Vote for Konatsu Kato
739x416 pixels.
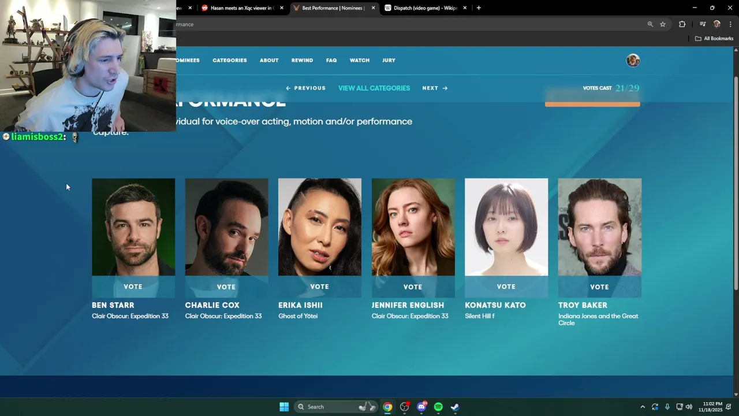pyautogui.click(x=506, y=287)
